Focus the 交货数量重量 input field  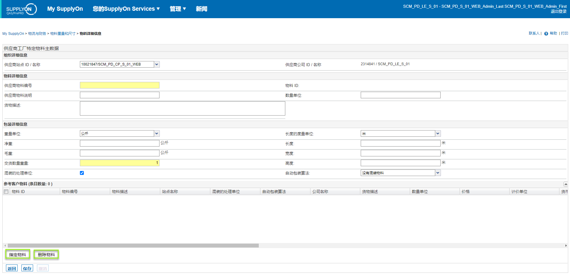coord(120,163)
